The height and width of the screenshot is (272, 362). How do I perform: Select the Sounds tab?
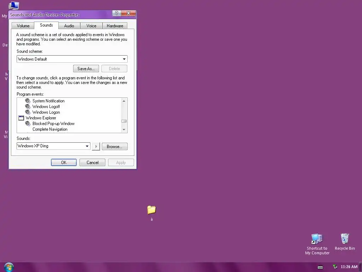[x=46, y=25]
